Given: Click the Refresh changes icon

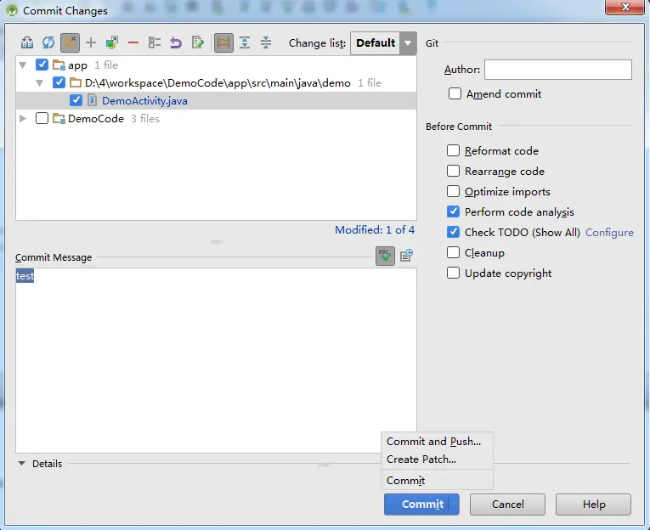Looking at the screenshot, I should coord(48,42).
